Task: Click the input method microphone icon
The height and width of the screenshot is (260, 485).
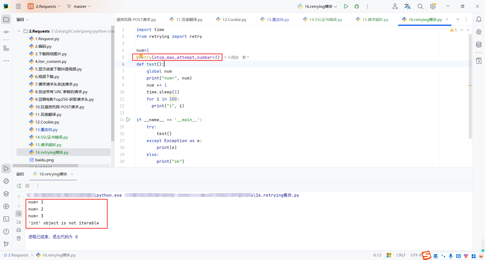Action: pyautogui.click(x=451, y=256)
